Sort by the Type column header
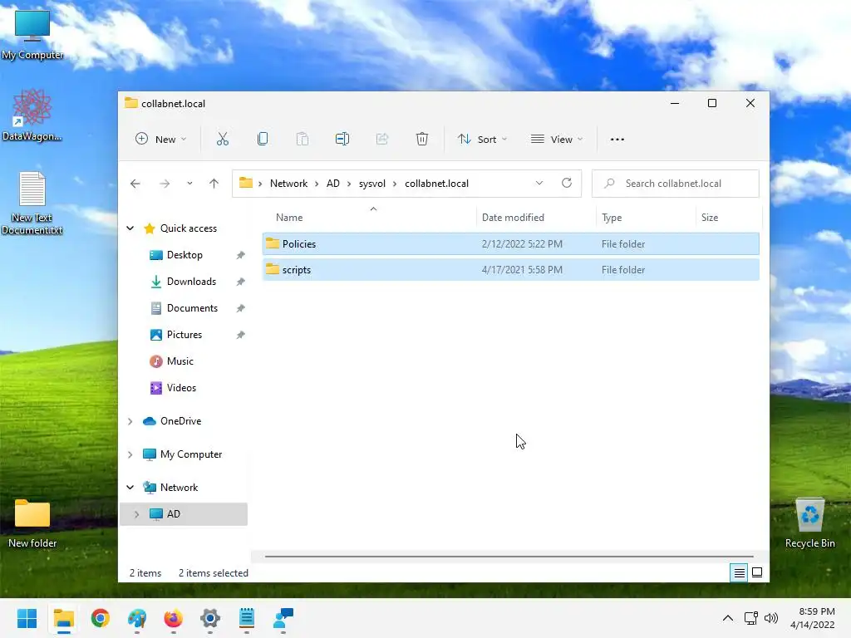 [x=645, y=218]
